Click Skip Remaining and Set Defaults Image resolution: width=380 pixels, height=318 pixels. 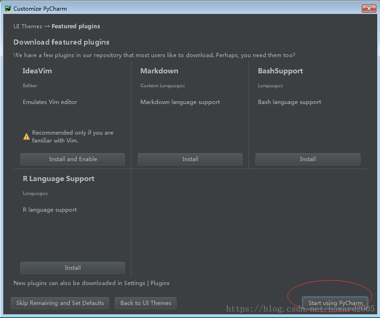[x=60, y=303]
